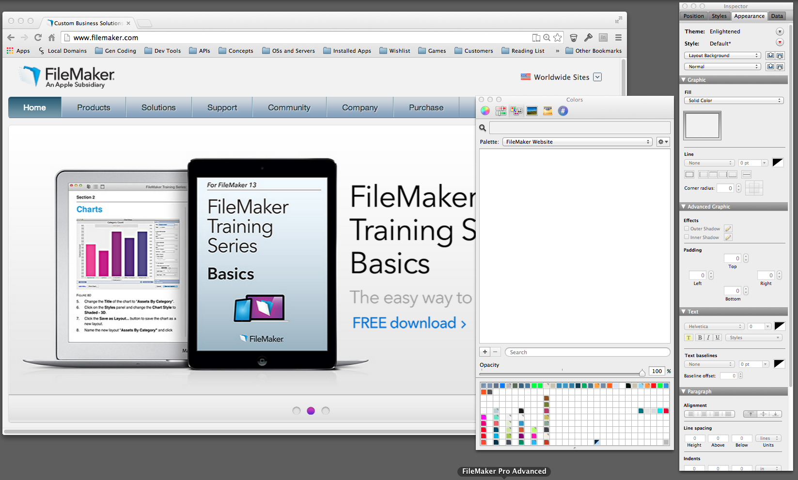The image size is (798, 480).
Task: Open the hex color picker icon
Action: coord(563,111)
